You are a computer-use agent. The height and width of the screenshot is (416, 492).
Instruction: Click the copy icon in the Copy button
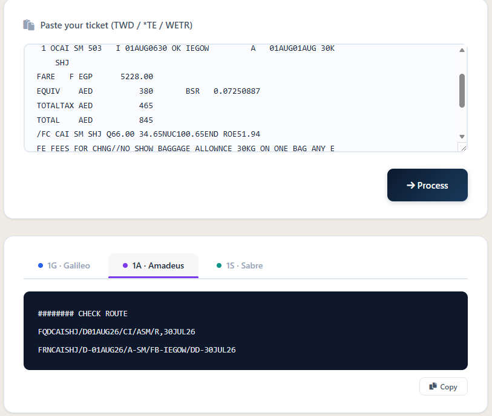point(433,386)
